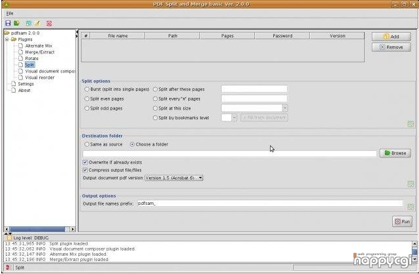Image resolution: width=419 pixels, height=274 pixels.
Task: Open the split size combo box
Action: point(285,108)
